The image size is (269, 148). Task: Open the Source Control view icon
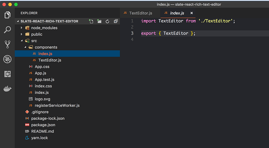pos(7,44)
